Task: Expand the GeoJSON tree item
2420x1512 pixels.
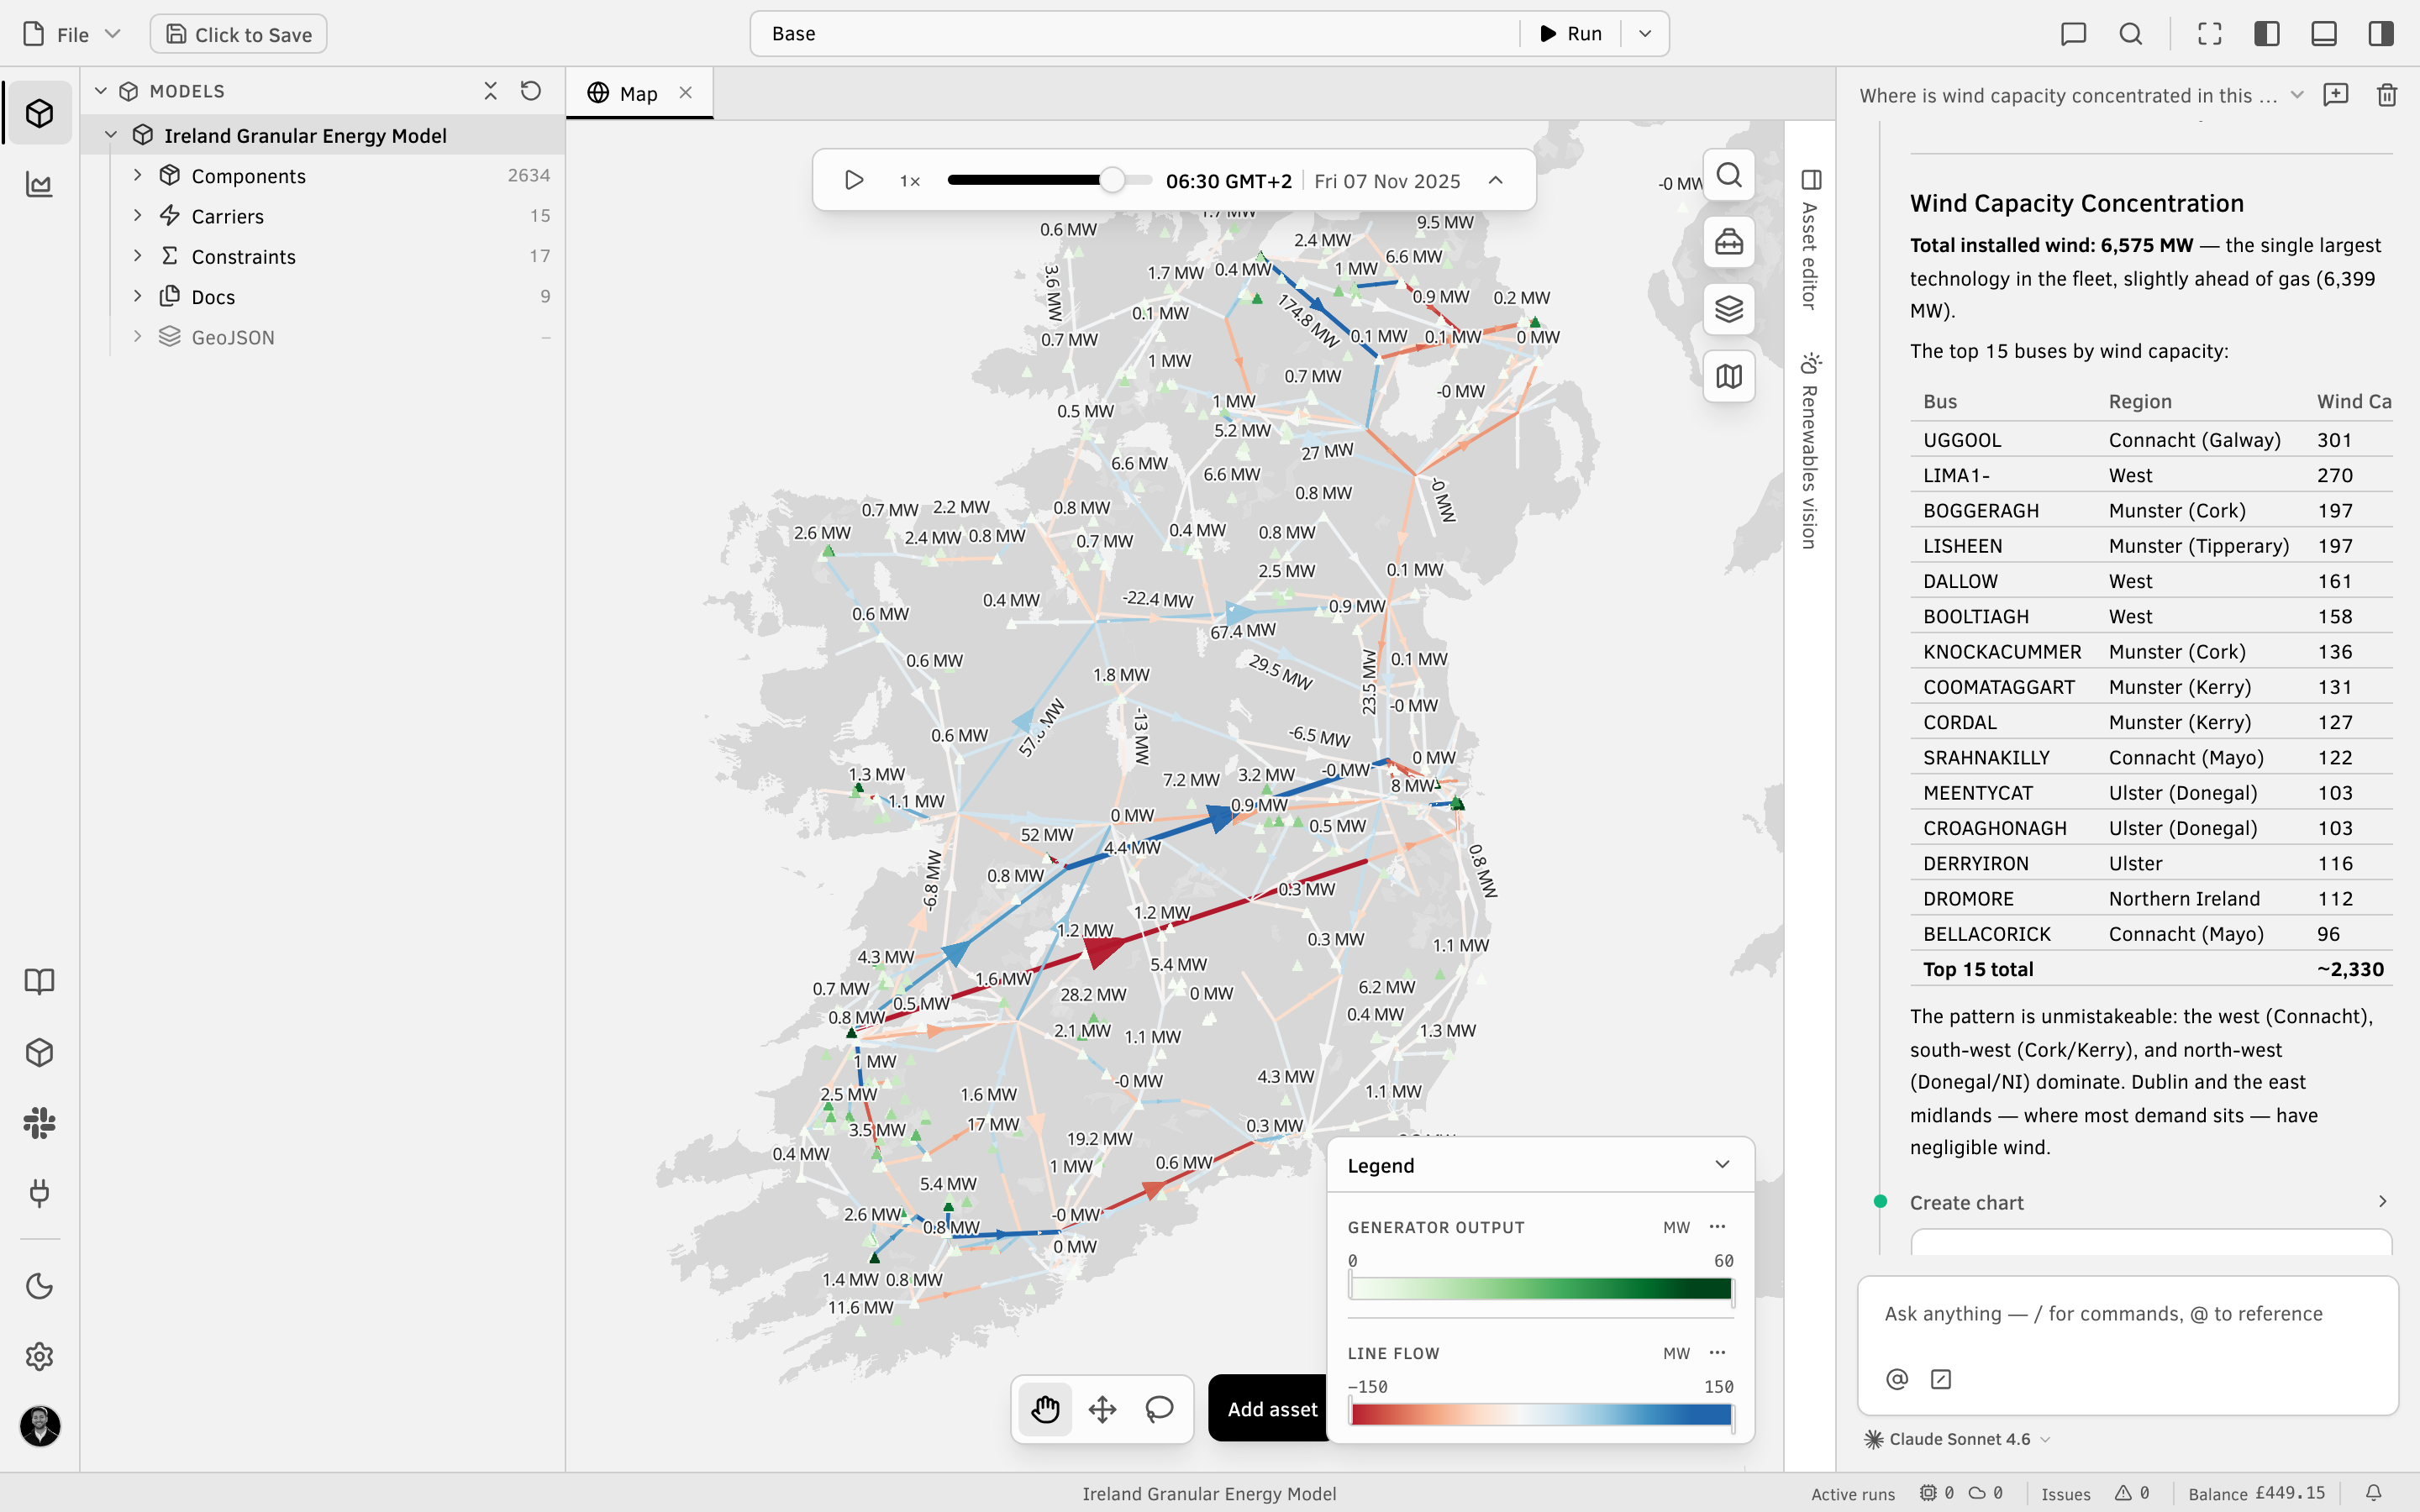Action: click(x=137, y=337)
